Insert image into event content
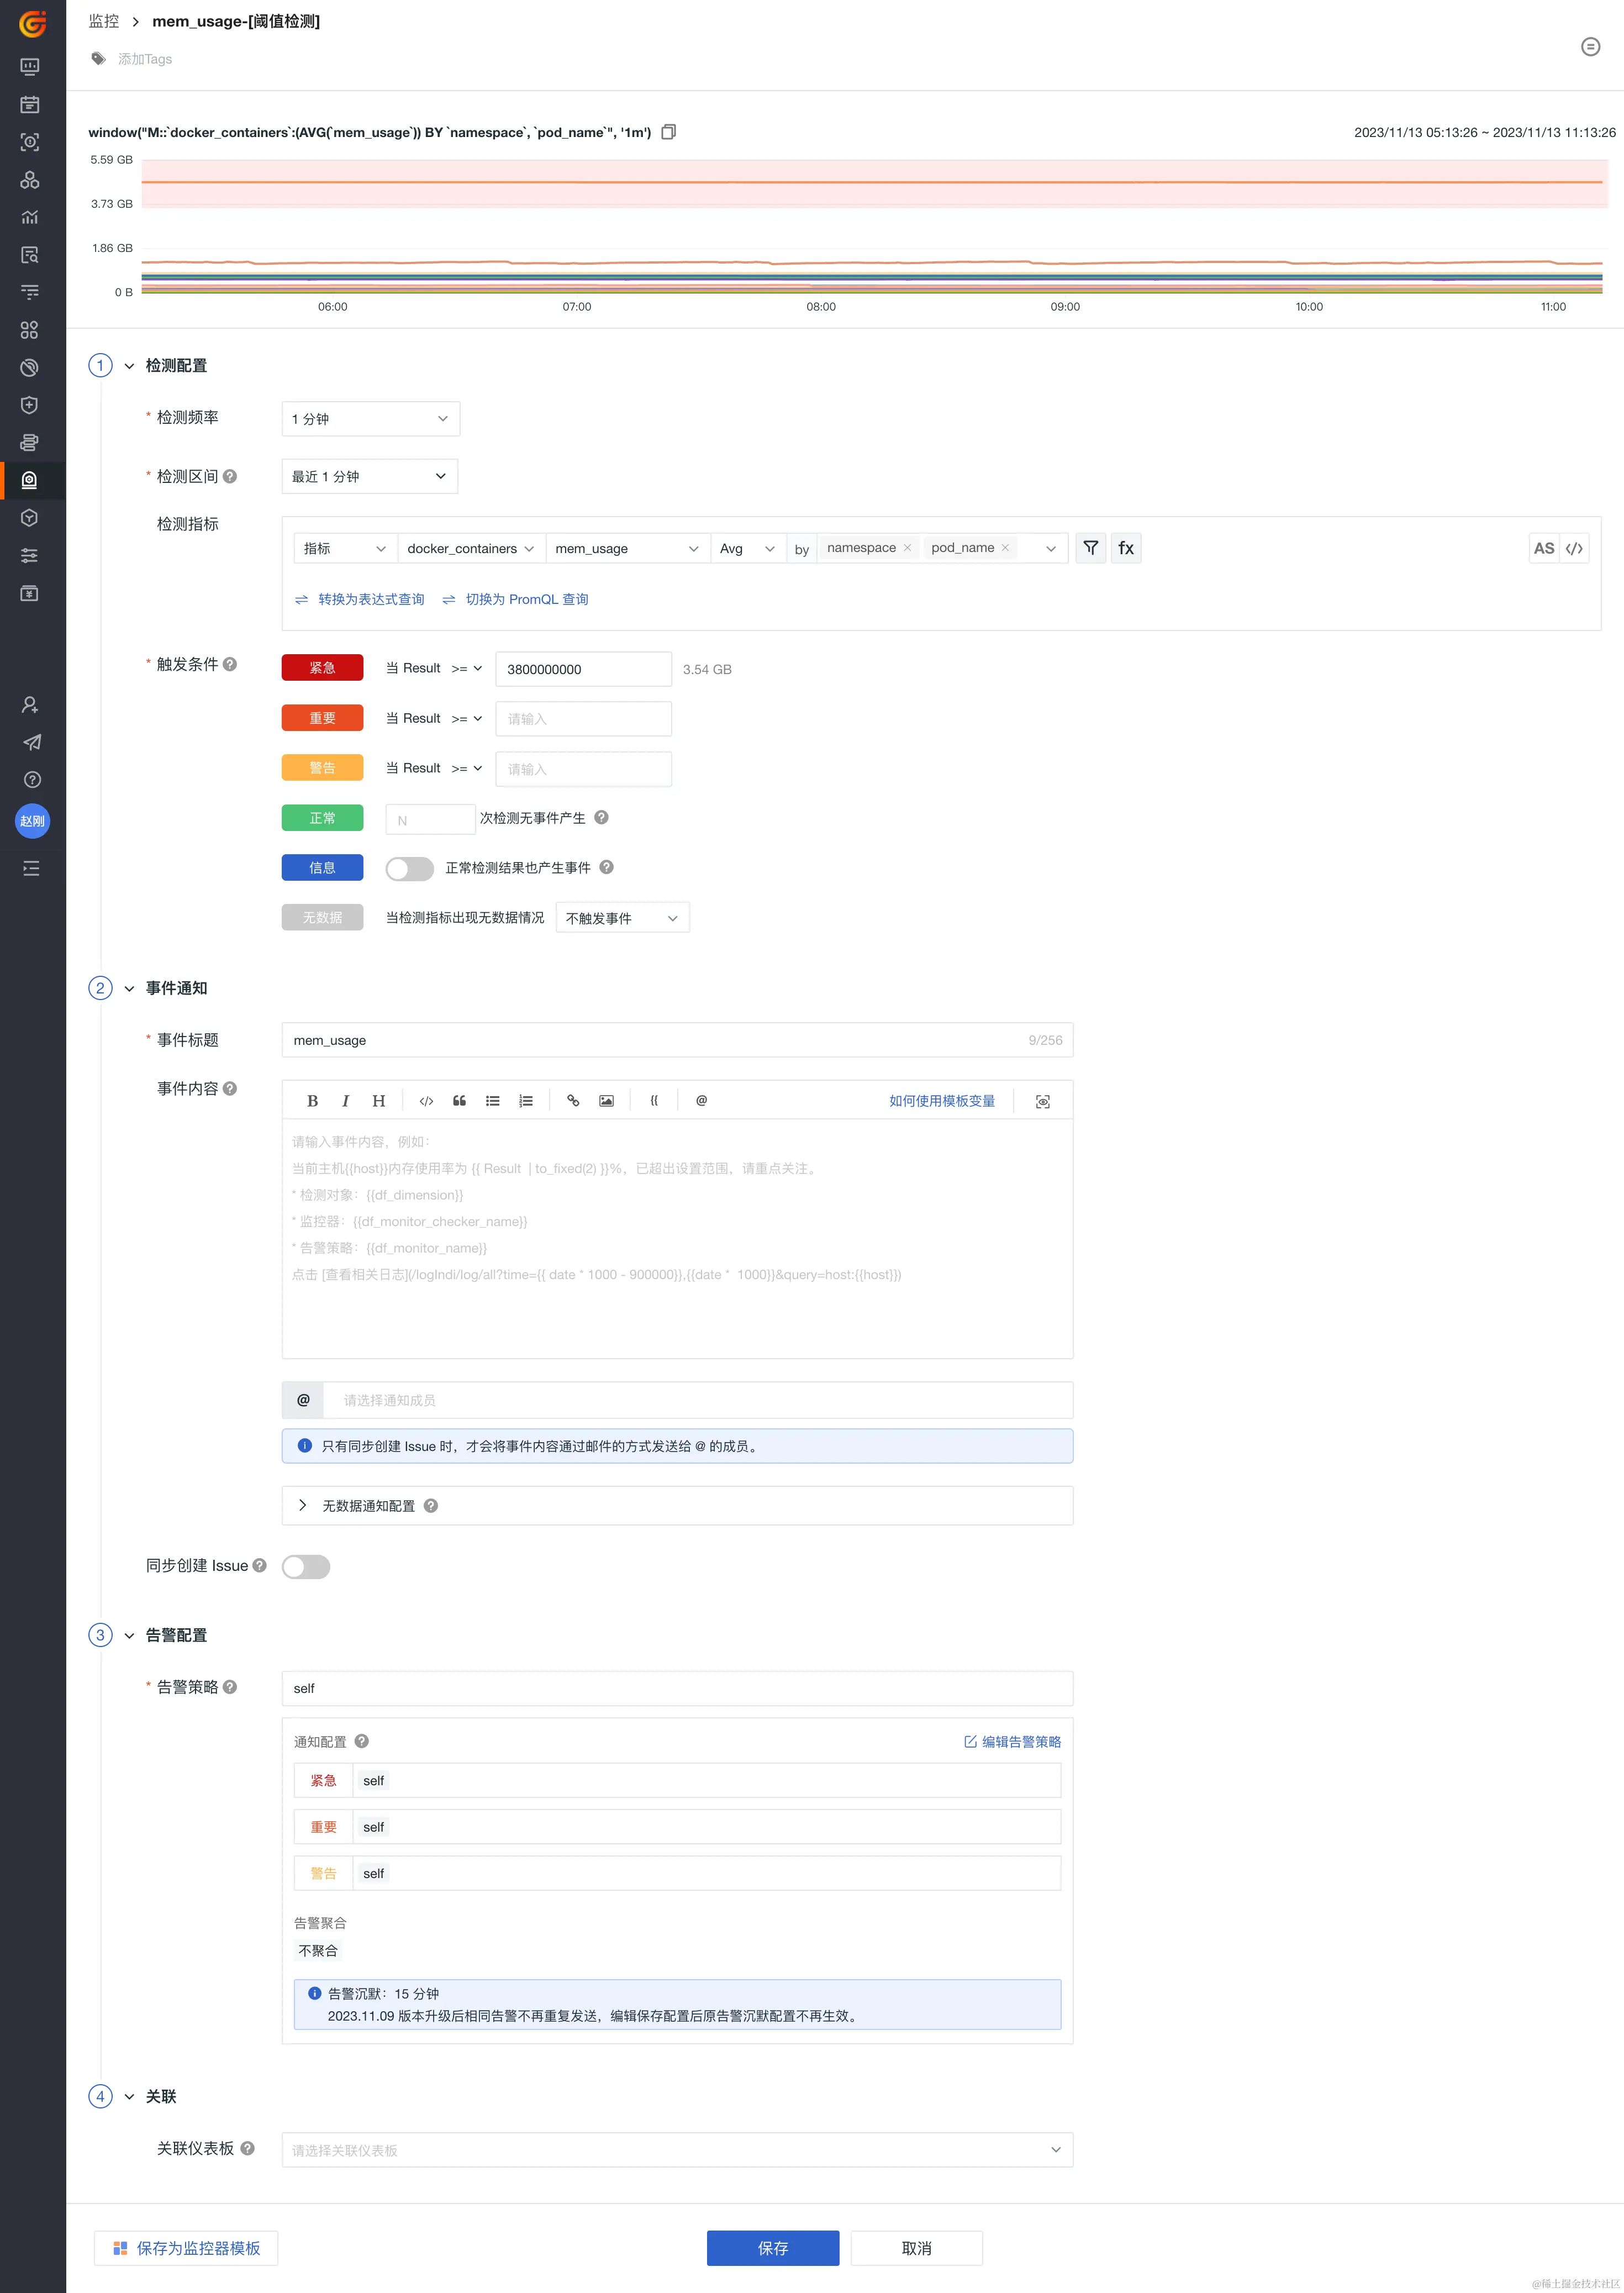Viewport: 1624px width, 2293px height. 606,1101
